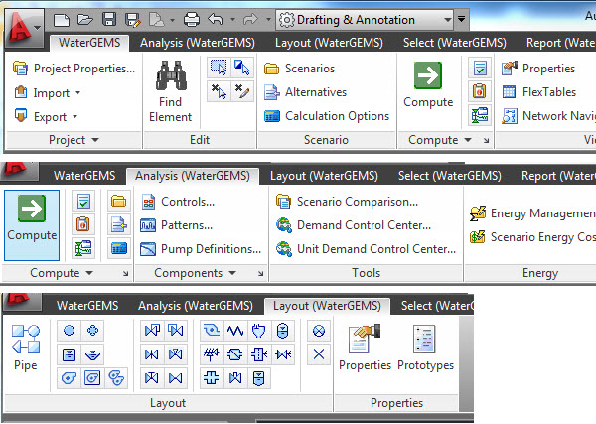Image resolution: width=596 pixels, height=424 pixels.
Task: Open Properties beside FlexTables
Action: (538, 69)
